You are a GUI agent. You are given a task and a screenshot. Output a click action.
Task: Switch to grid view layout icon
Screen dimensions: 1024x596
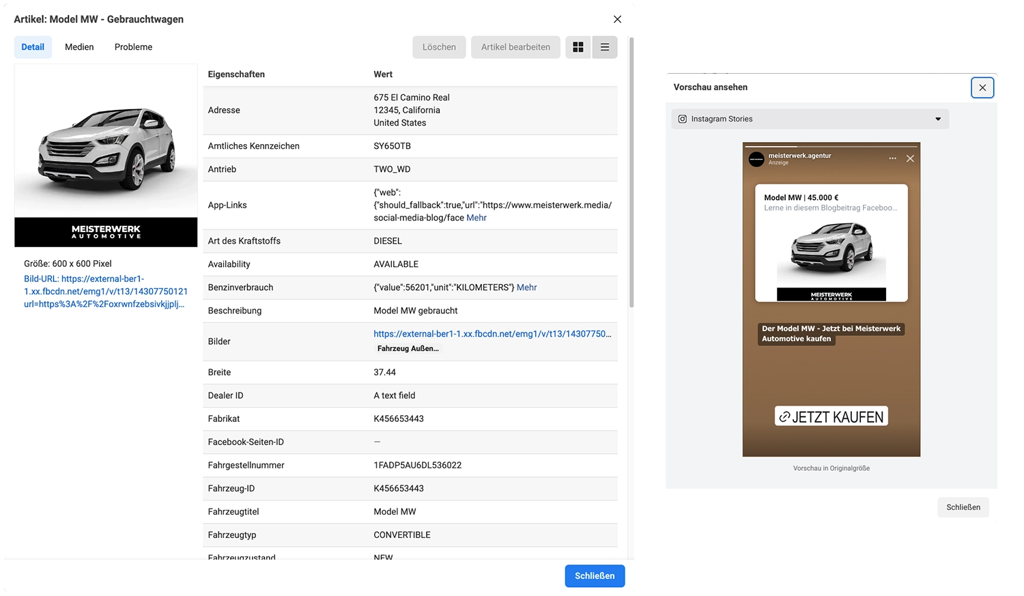coord(578,47)
